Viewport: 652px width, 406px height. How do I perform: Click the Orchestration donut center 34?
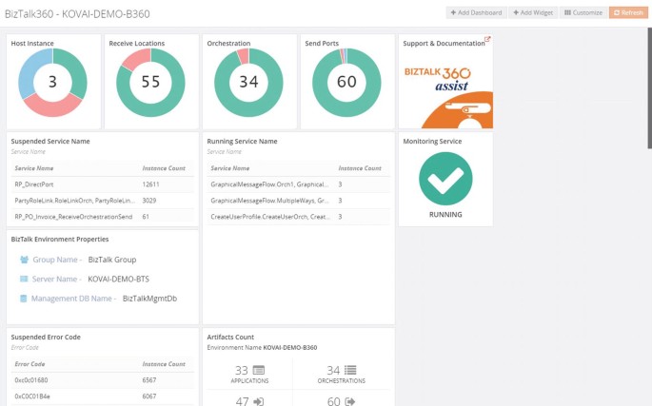(248, 82)
